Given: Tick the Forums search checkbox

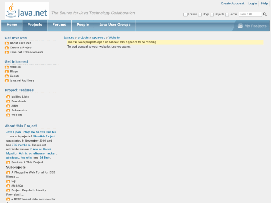Looking at the screenshot, I should click(185, 15).
